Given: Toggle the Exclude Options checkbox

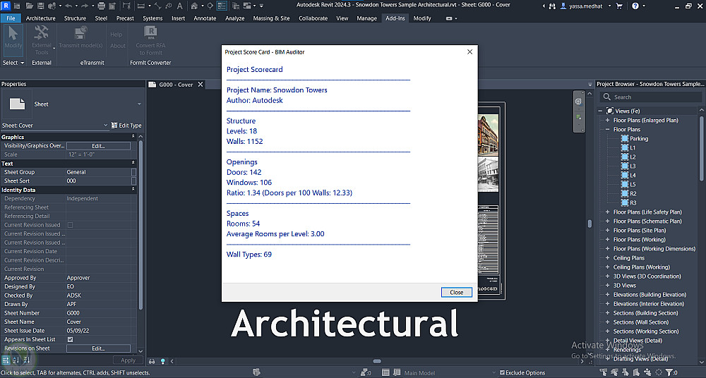Looking at the screenshot, I should [x=502, y=372].
